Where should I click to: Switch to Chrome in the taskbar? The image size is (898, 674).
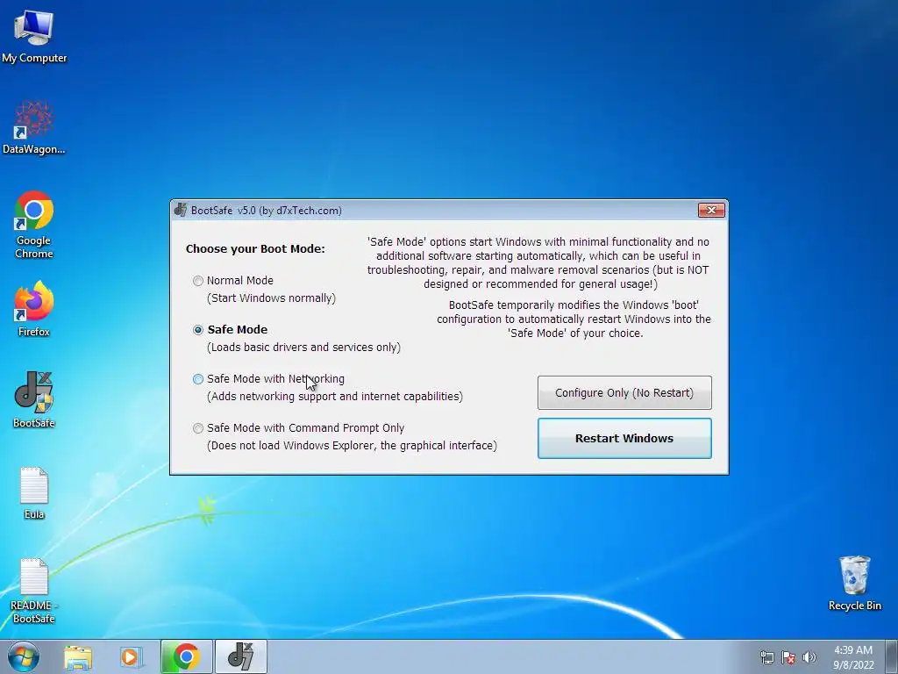[x=186, y=656]
